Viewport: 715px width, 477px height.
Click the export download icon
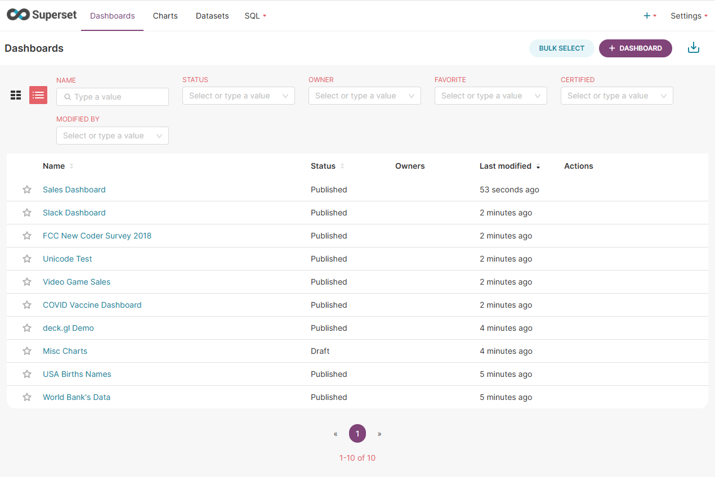pos(694,48)
